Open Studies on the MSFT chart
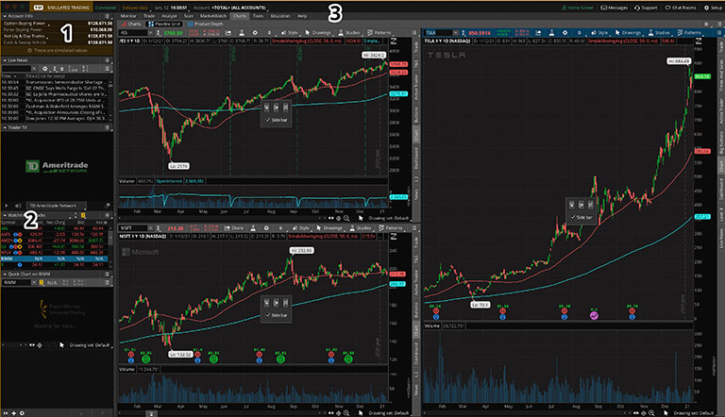The width and height of the screenshot is (725, 417). pos(361,228)
